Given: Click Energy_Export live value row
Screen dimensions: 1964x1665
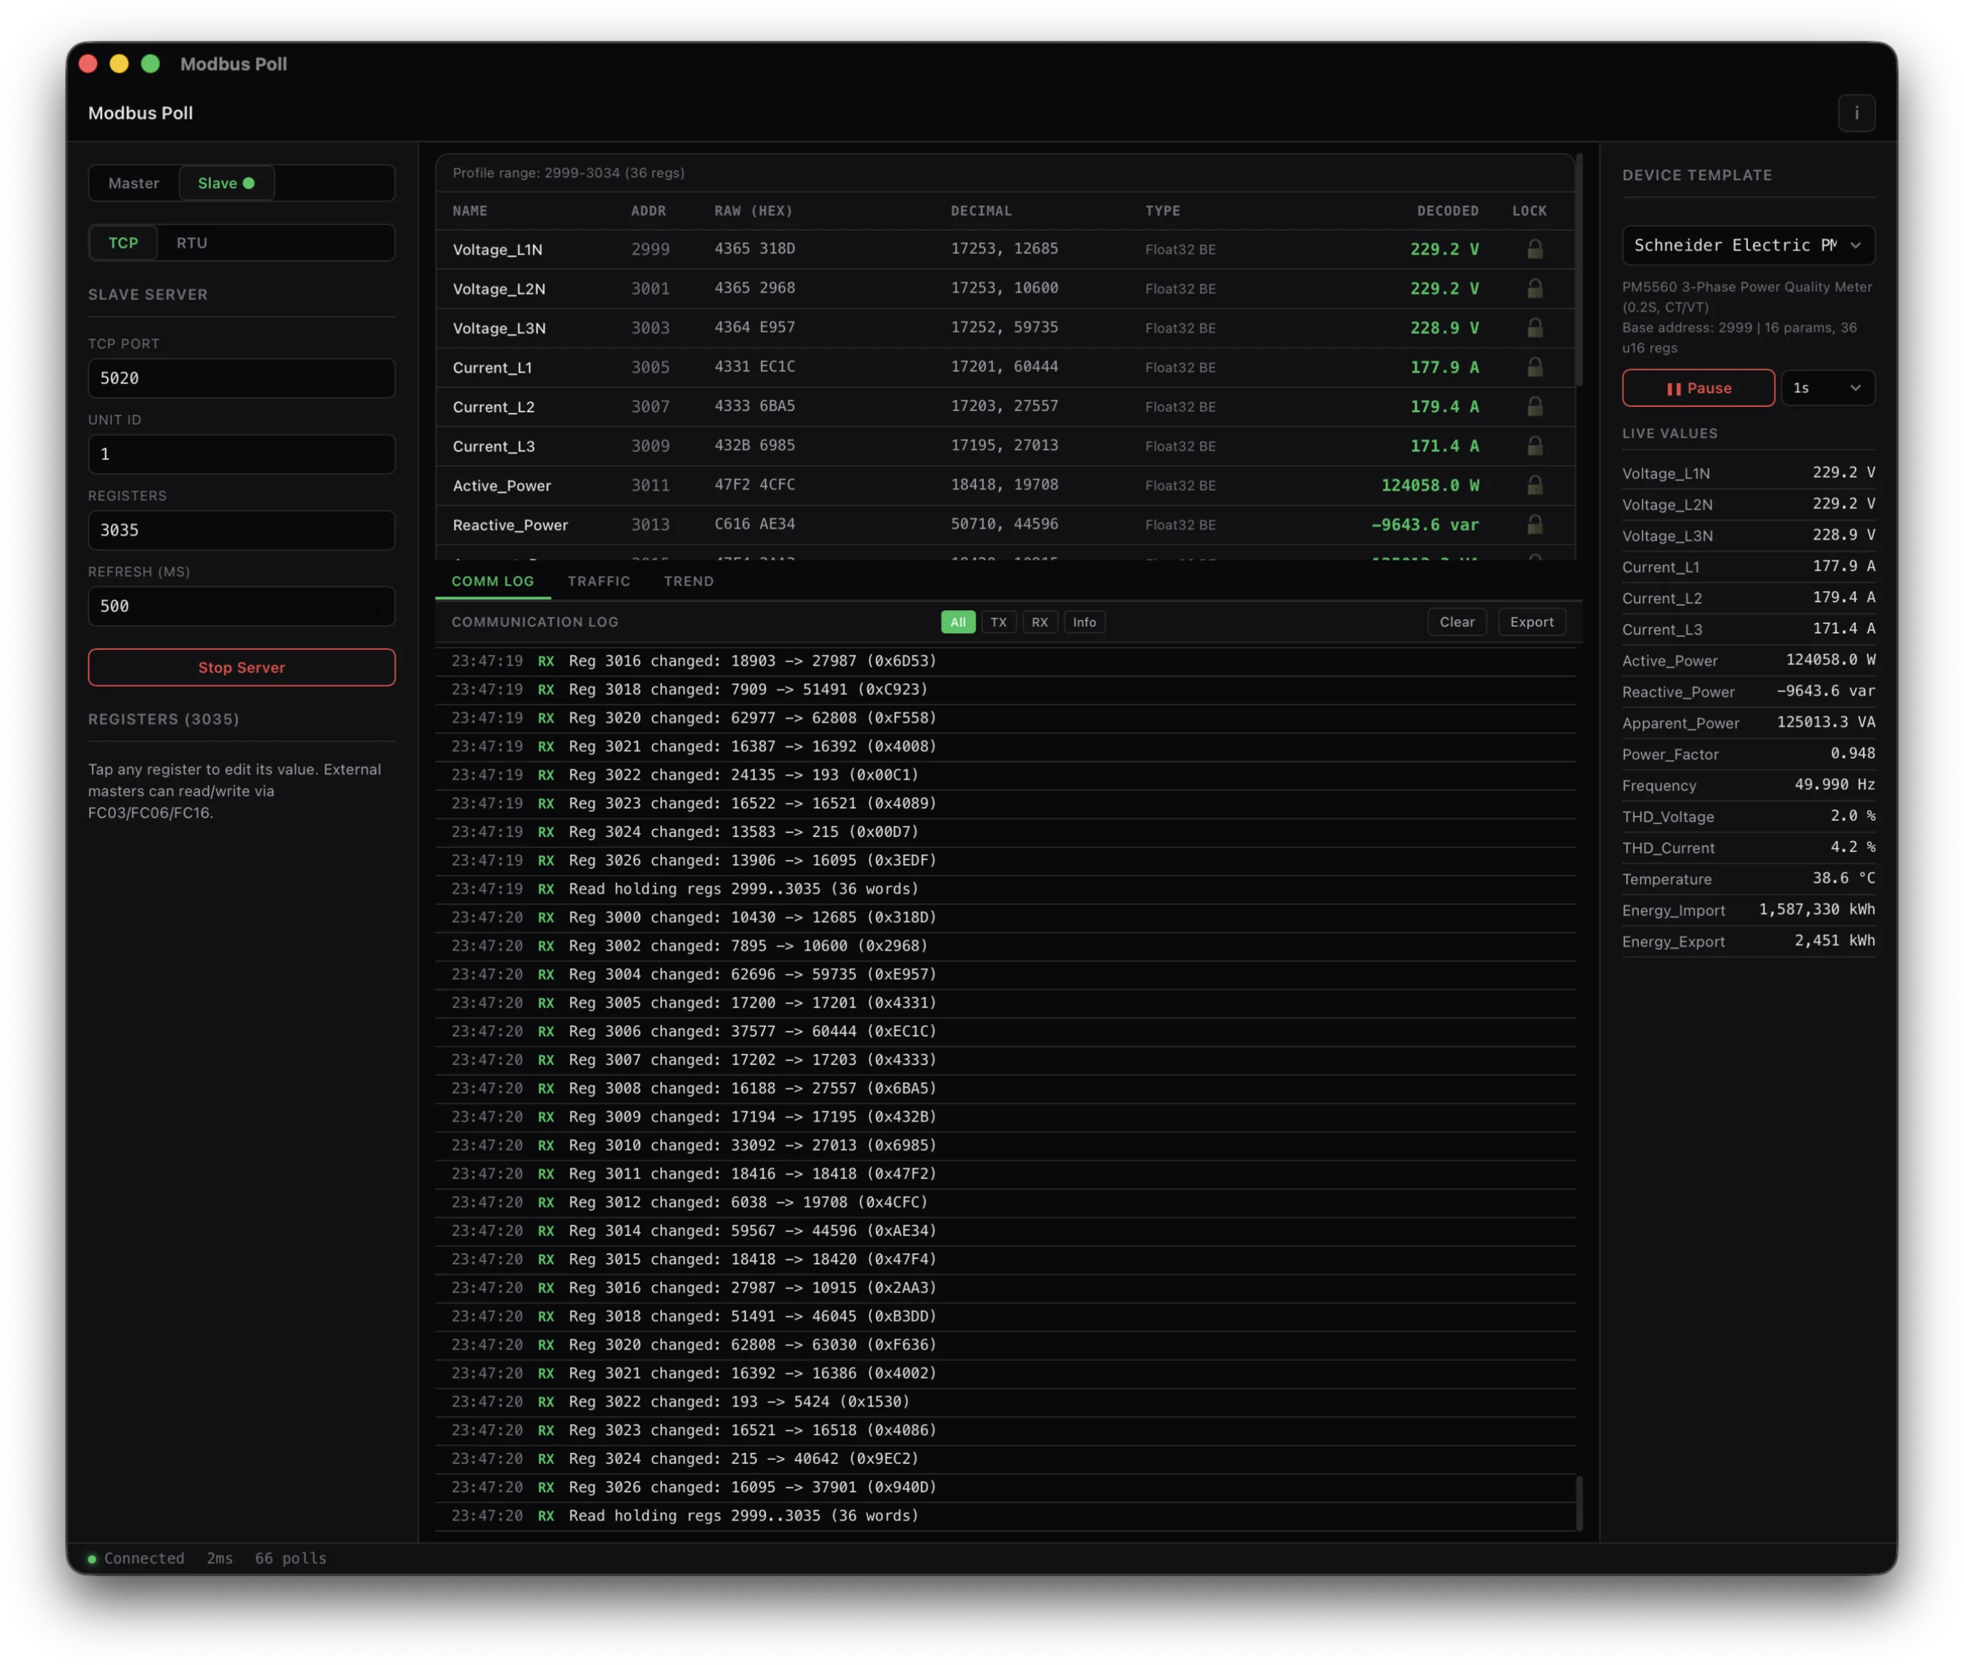Looking at the screenshot, I should (x=1747, y=941).
